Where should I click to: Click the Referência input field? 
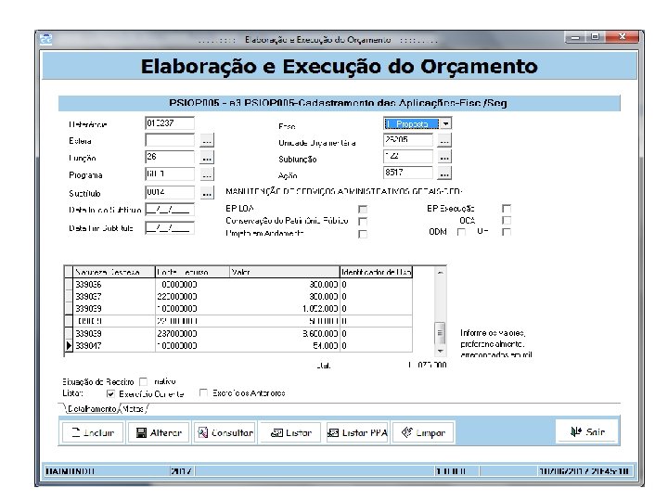point(170,123)
